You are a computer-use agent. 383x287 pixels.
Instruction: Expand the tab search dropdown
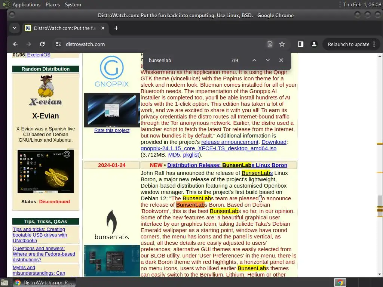click(15, 28)
